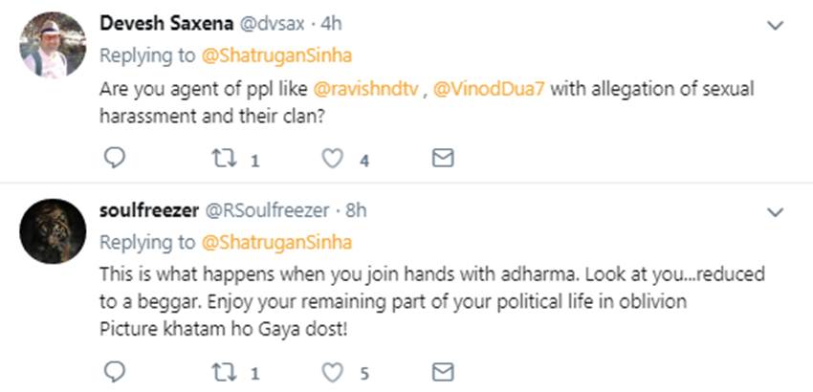Reply to Devesh Saxena's tweet

click(113, 159)
